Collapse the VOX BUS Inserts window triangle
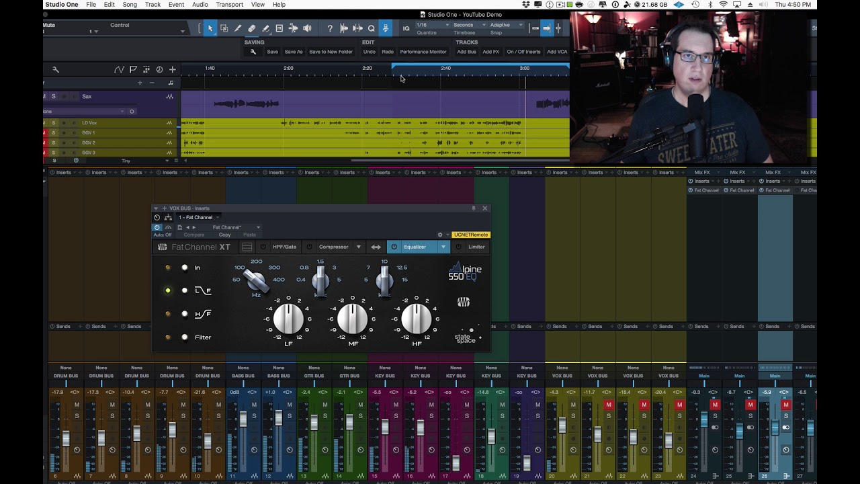860x484 pixels. pyautogui.click(x=156, y=208)
